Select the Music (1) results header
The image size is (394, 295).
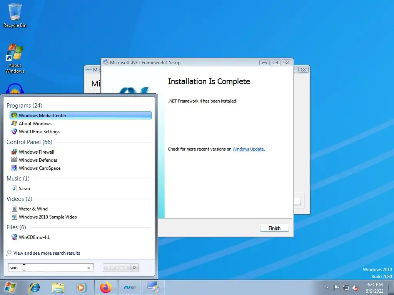(18, 179)
